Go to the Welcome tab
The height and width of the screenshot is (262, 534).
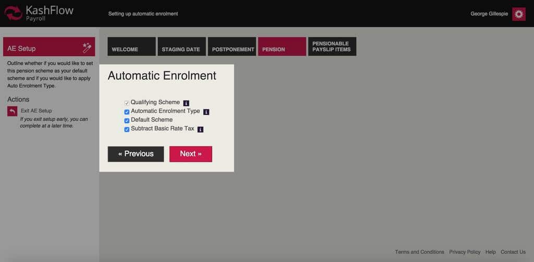pos(131,47)
